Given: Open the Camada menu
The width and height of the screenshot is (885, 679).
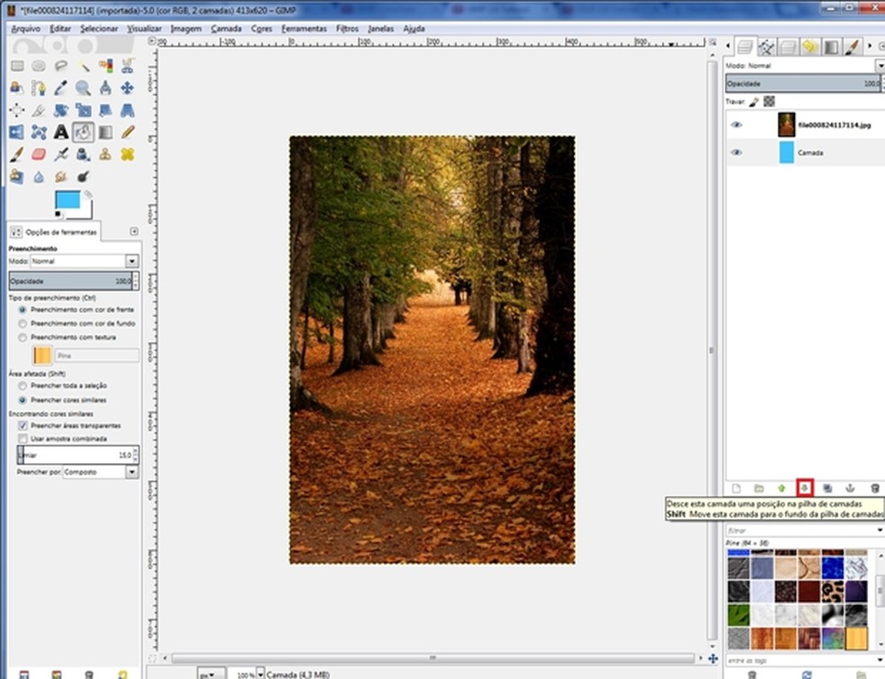Looking at the screenshot, I should click(x=226, y=29).
